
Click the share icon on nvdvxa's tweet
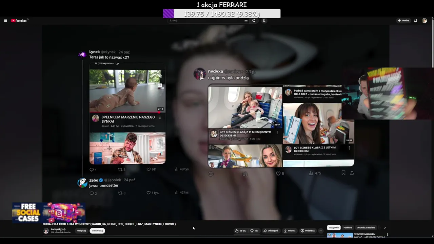(x=352, y=173)
